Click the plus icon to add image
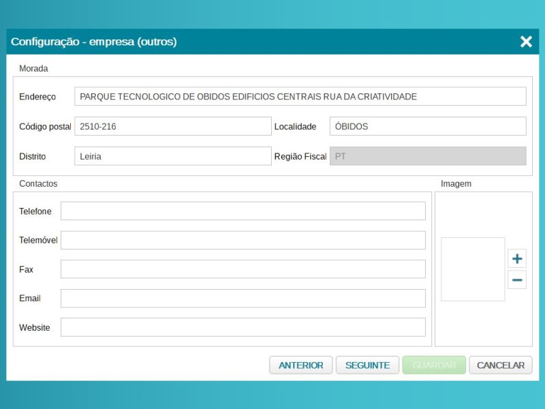 517,259
